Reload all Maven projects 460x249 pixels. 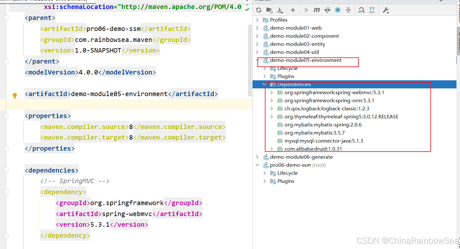[258, 10]
